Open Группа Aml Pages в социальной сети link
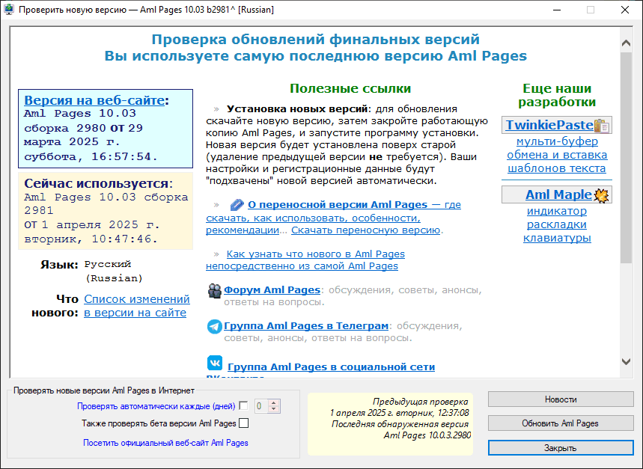 (x=332, y=367)
